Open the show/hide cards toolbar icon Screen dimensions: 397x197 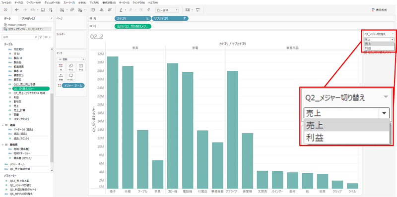click(188, 10)
